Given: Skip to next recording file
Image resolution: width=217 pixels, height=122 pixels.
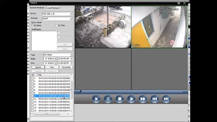Looking at the screenshot, I should (166, 99).
